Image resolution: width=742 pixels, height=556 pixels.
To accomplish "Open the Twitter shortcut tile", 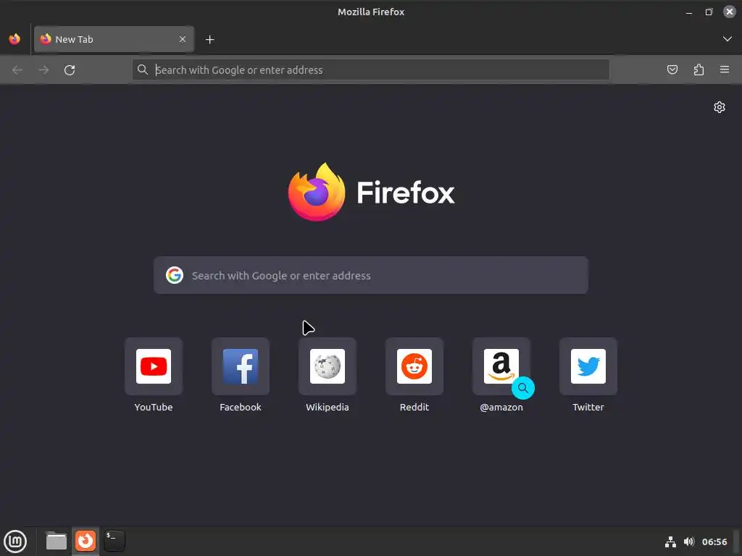I will [x=588, y=366].
